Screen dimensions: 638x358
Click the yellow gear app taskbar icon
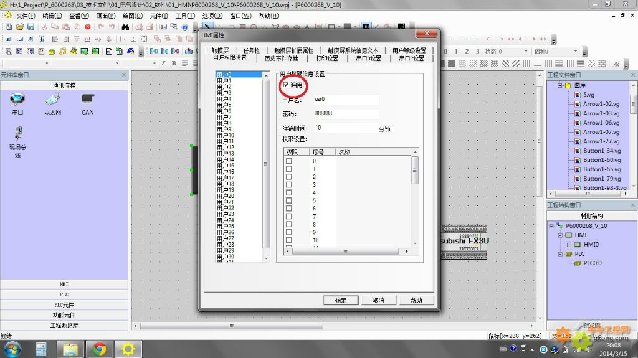click(x=128, y=349)
